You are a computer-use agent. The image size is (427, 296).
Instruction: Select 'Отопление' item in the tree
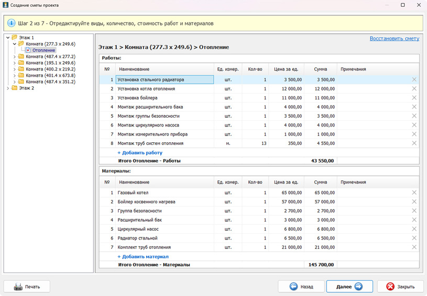(43, 50)
